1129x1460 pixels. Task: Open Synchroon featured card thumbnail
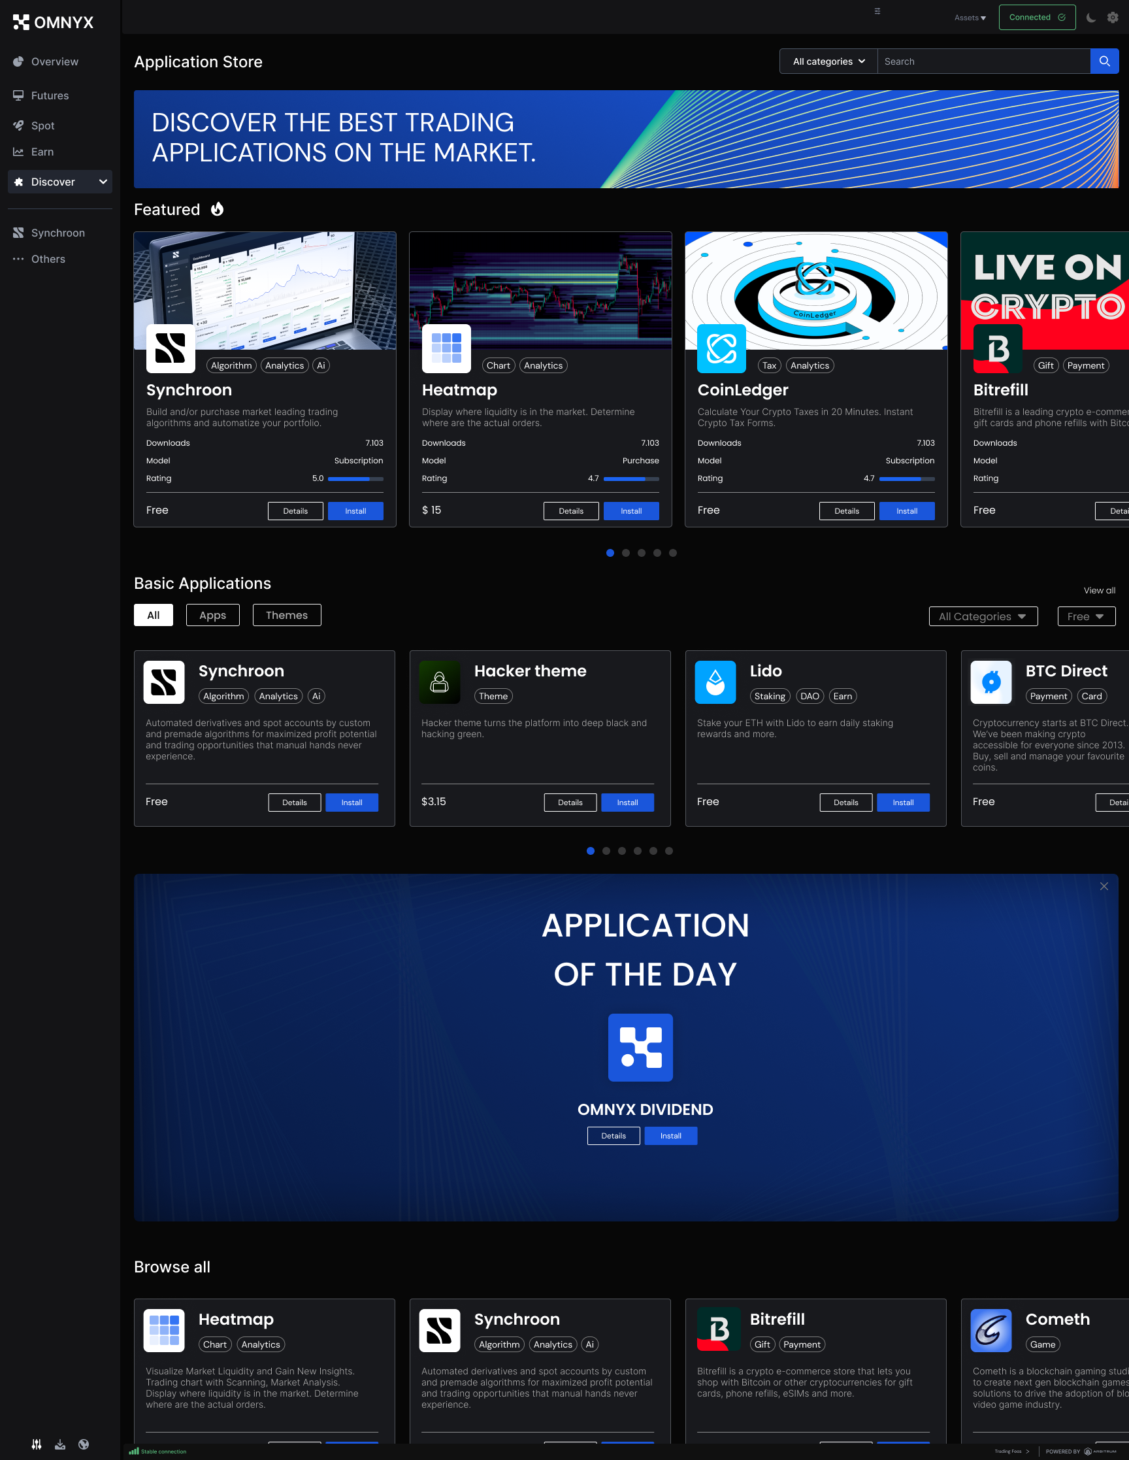coord(265,291)
